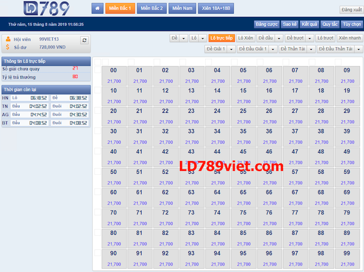Choose the Đề Đầu Giải 1 bet type
Screen dimensions: 364x272
point(253,49)
